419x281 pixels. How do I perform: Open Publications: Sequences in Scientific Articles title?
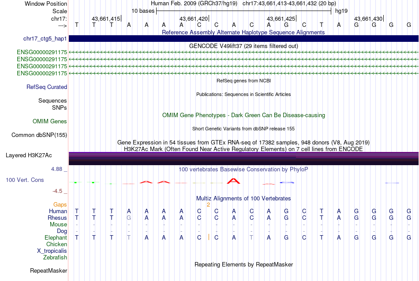click(x=243, y=94)
